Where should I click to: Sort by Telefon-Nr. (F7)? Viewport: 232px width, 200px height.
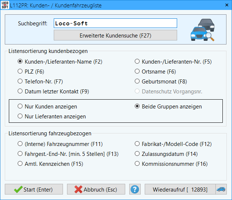(20, 82)
